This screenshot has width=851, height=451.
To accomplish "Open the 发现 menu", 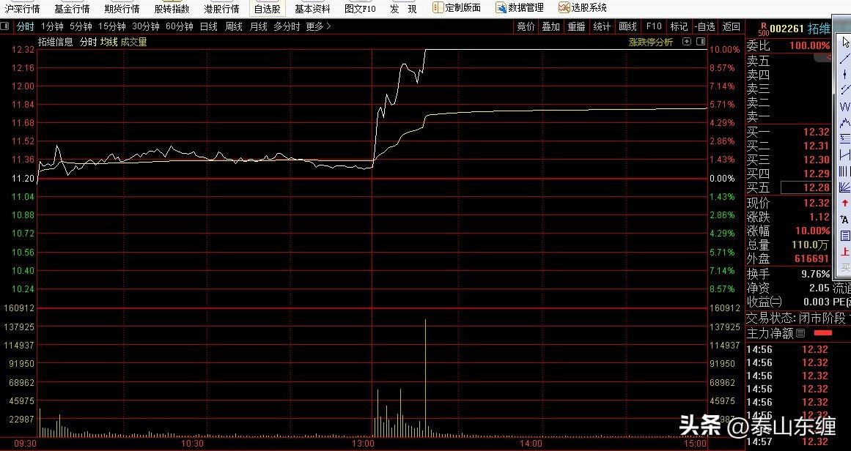I will click(403, 9).
